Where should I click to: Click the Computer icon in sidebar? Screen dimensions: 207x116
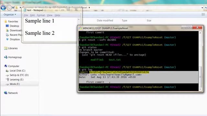click(x=6, y=66)
